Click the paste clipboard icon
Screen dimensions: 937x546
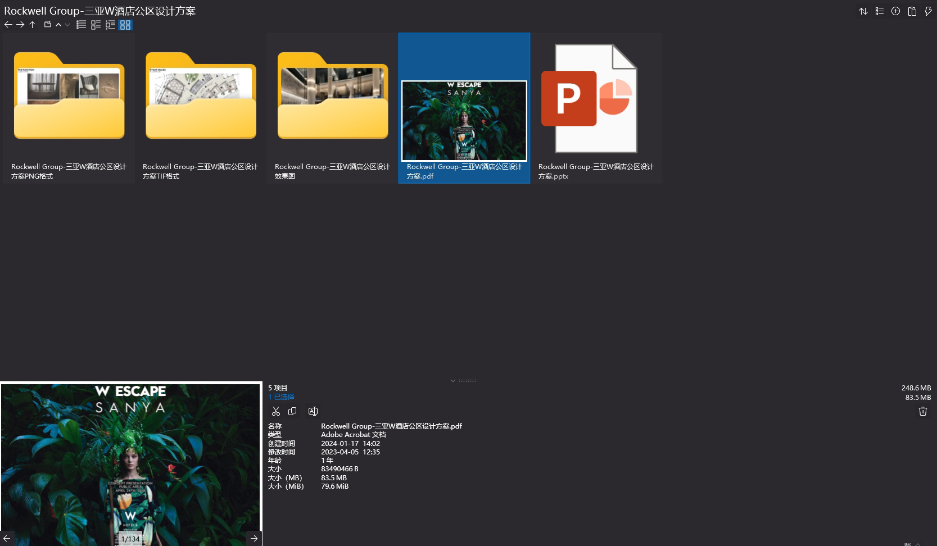coord(912,11)
